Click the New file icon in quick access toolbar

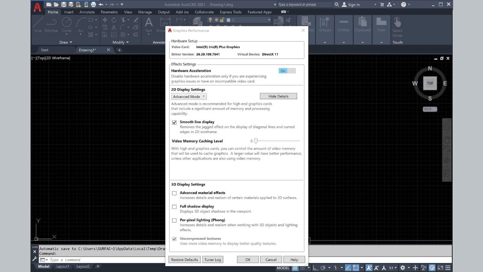(x=49, y=4)
